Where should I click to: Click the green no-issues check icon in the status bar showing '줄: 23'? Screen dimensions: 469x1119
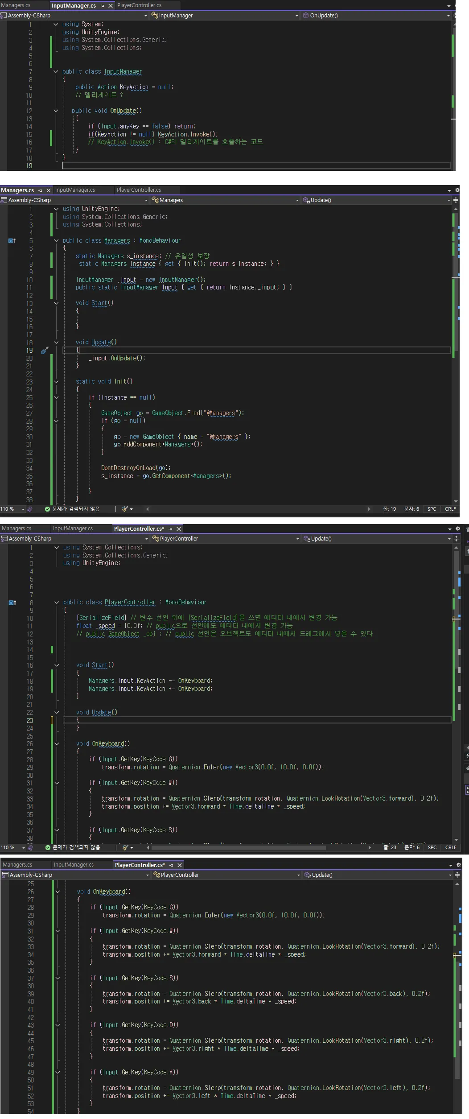[48, 847]
